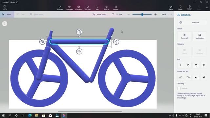Open the Windows Start menu

point(3,115)
